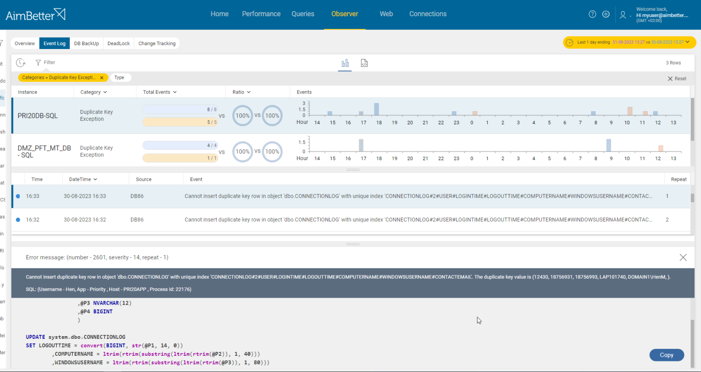Image resolution: width=701 pixels, height=372 pixels.
Task: Click the hour 9 bar in DMZ_PFT_MT_DB chart
Action: pyautogui.click(x=609, y=145)
